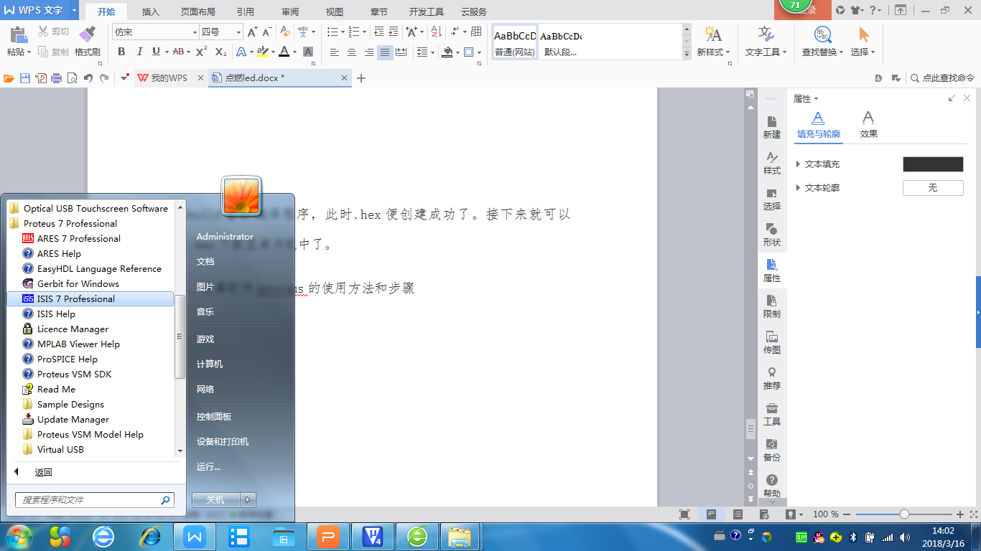Switch to the 插入 ribbon tab
The height and width of the screenshot is (551, 981).
click(x=151, y=11)
